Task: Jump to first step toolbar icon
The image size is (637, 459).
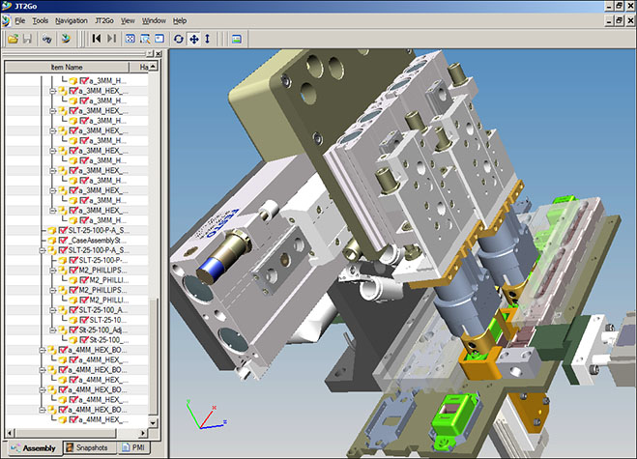Action: tap(97, 39)
